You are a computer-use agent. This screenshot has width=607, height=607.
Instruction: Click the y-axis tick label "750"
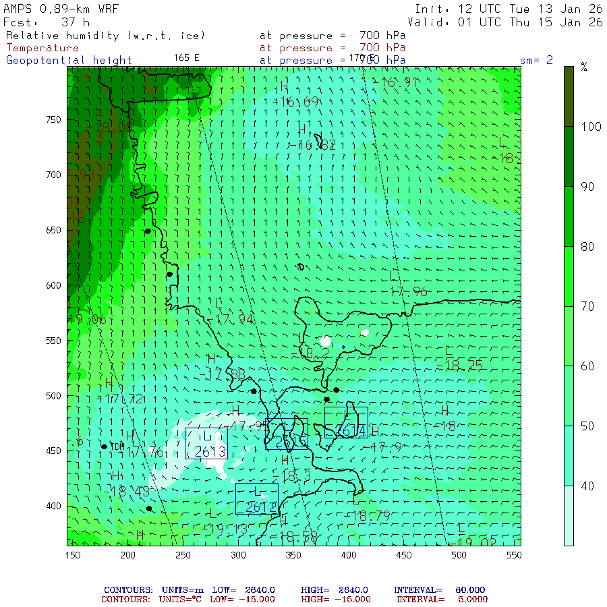[53, 119]
